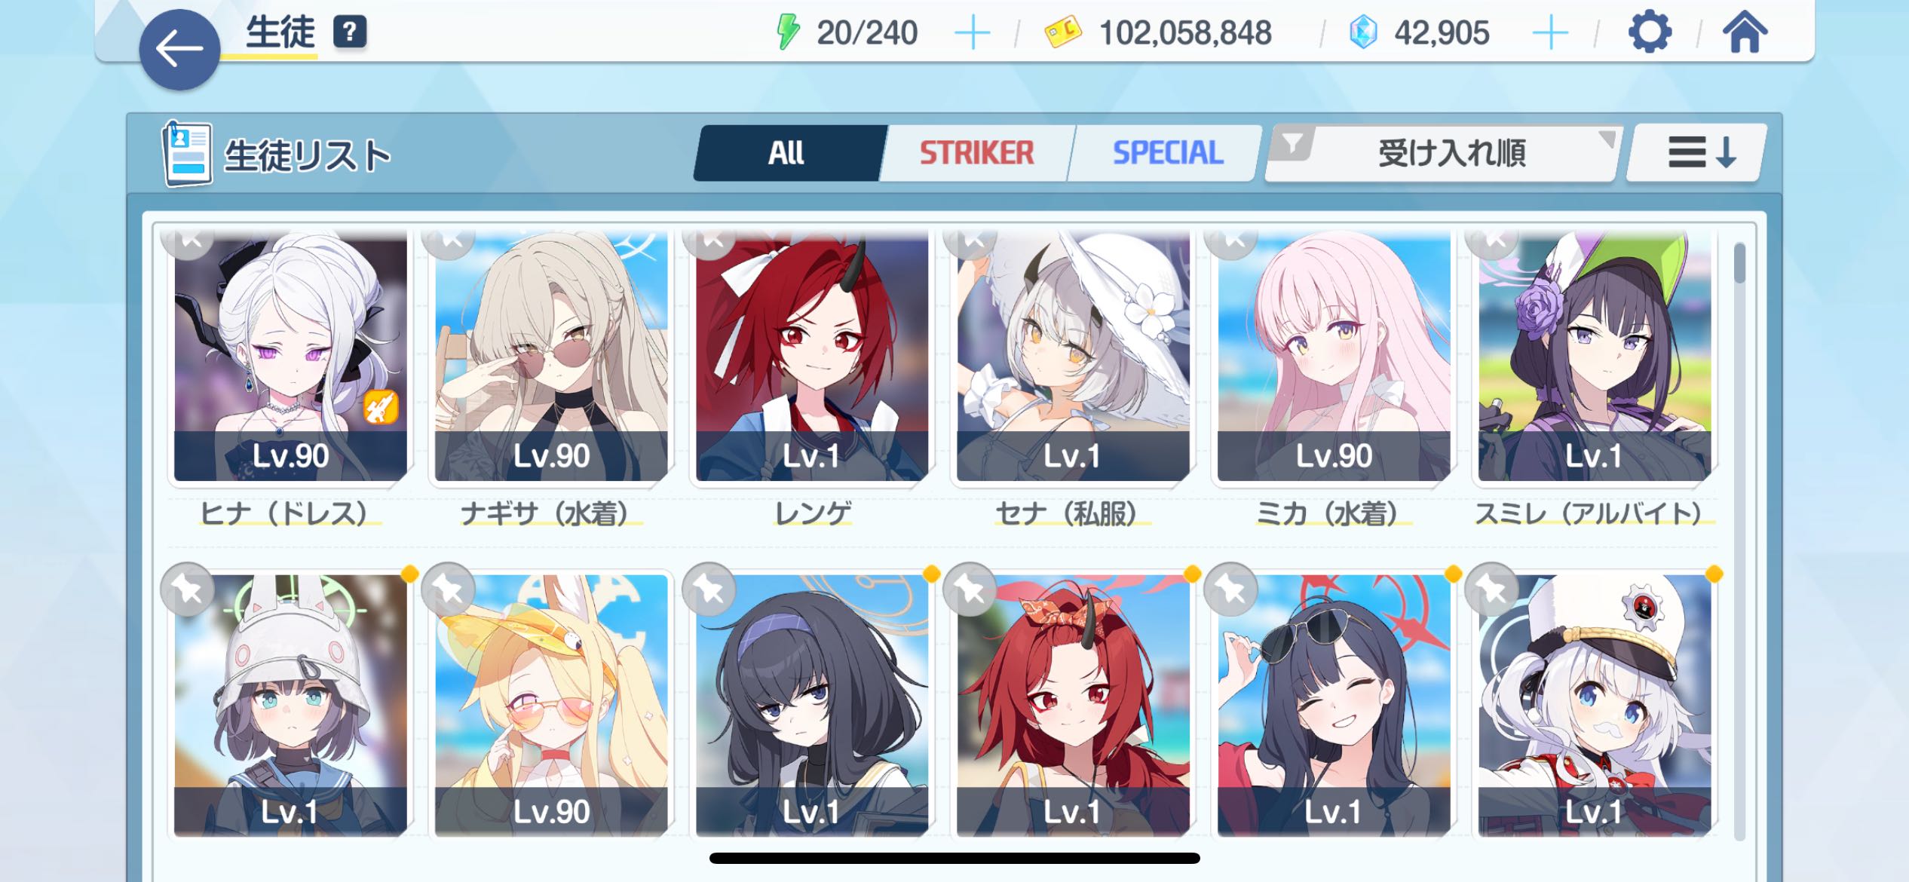Toggle the pin on the bunny-helmet student
1909x882 pixels.
[188, 590]
